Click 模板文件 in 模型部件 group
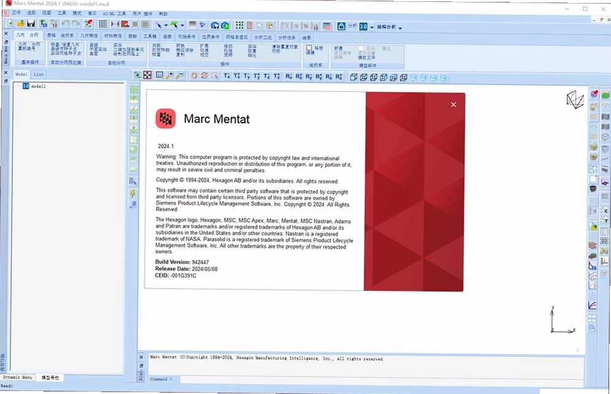This screenshot has height=394, width=611. point(367,58)
